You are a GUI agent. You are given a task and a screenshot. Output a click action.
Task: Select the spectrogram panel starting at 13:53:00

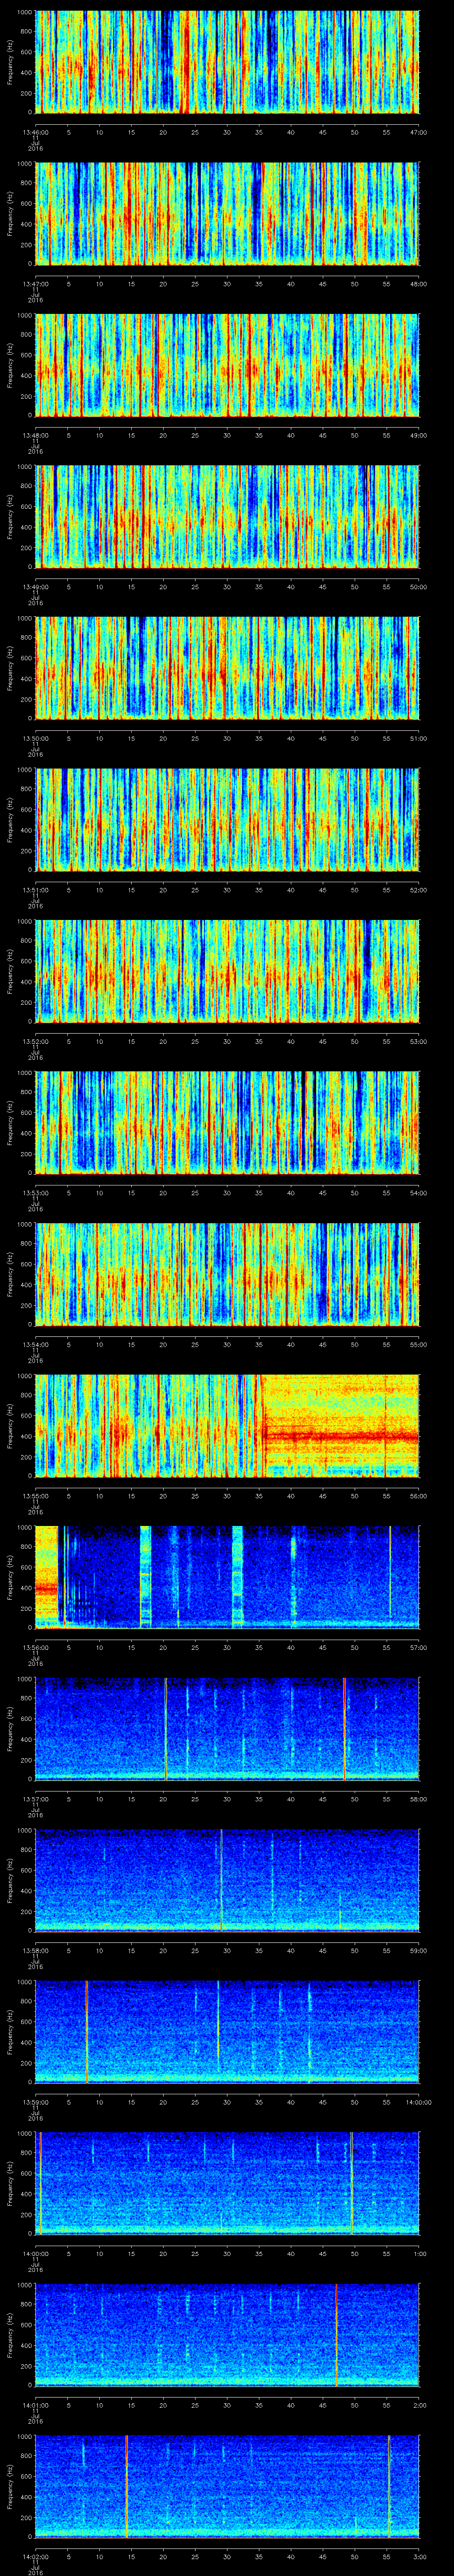coord(227,1122)
